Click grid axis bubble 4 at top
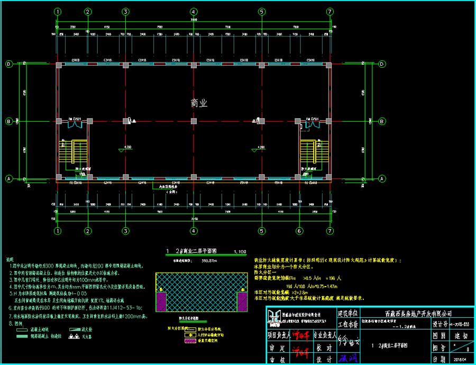Image resolution: width=476 pixels, height=365 pixels. point(194,11)
